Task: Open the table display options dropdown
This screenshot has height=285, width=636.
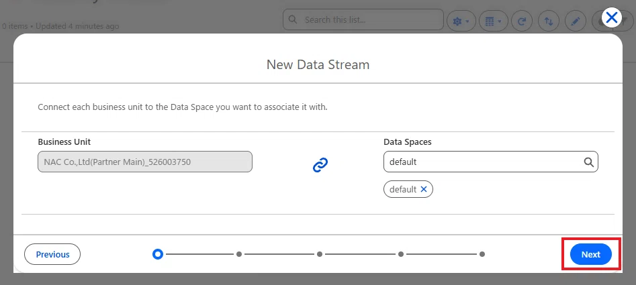Action: coord(494,21)
